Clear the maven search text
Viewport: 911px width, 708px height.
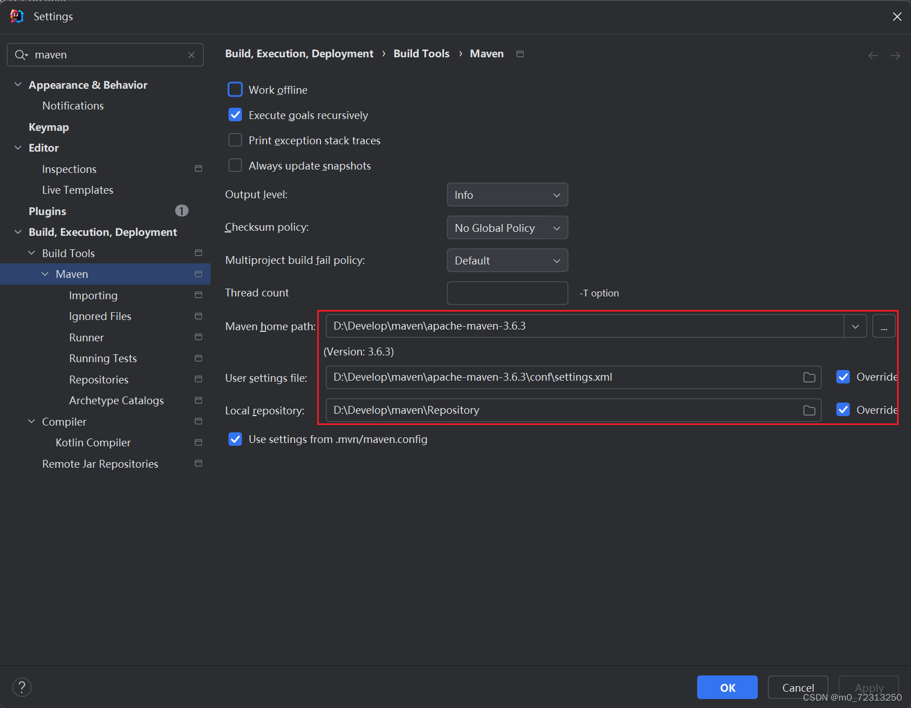[x=191, y=55]
